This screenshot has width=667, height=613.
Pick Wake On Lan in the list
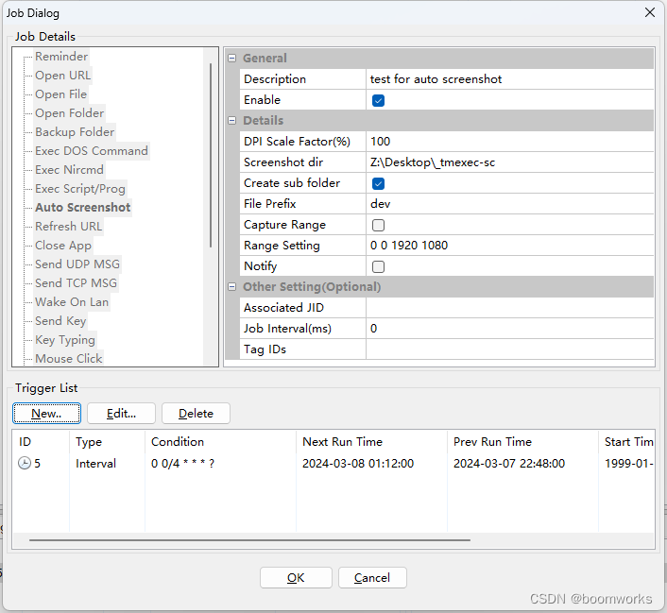tap(72, 302)
